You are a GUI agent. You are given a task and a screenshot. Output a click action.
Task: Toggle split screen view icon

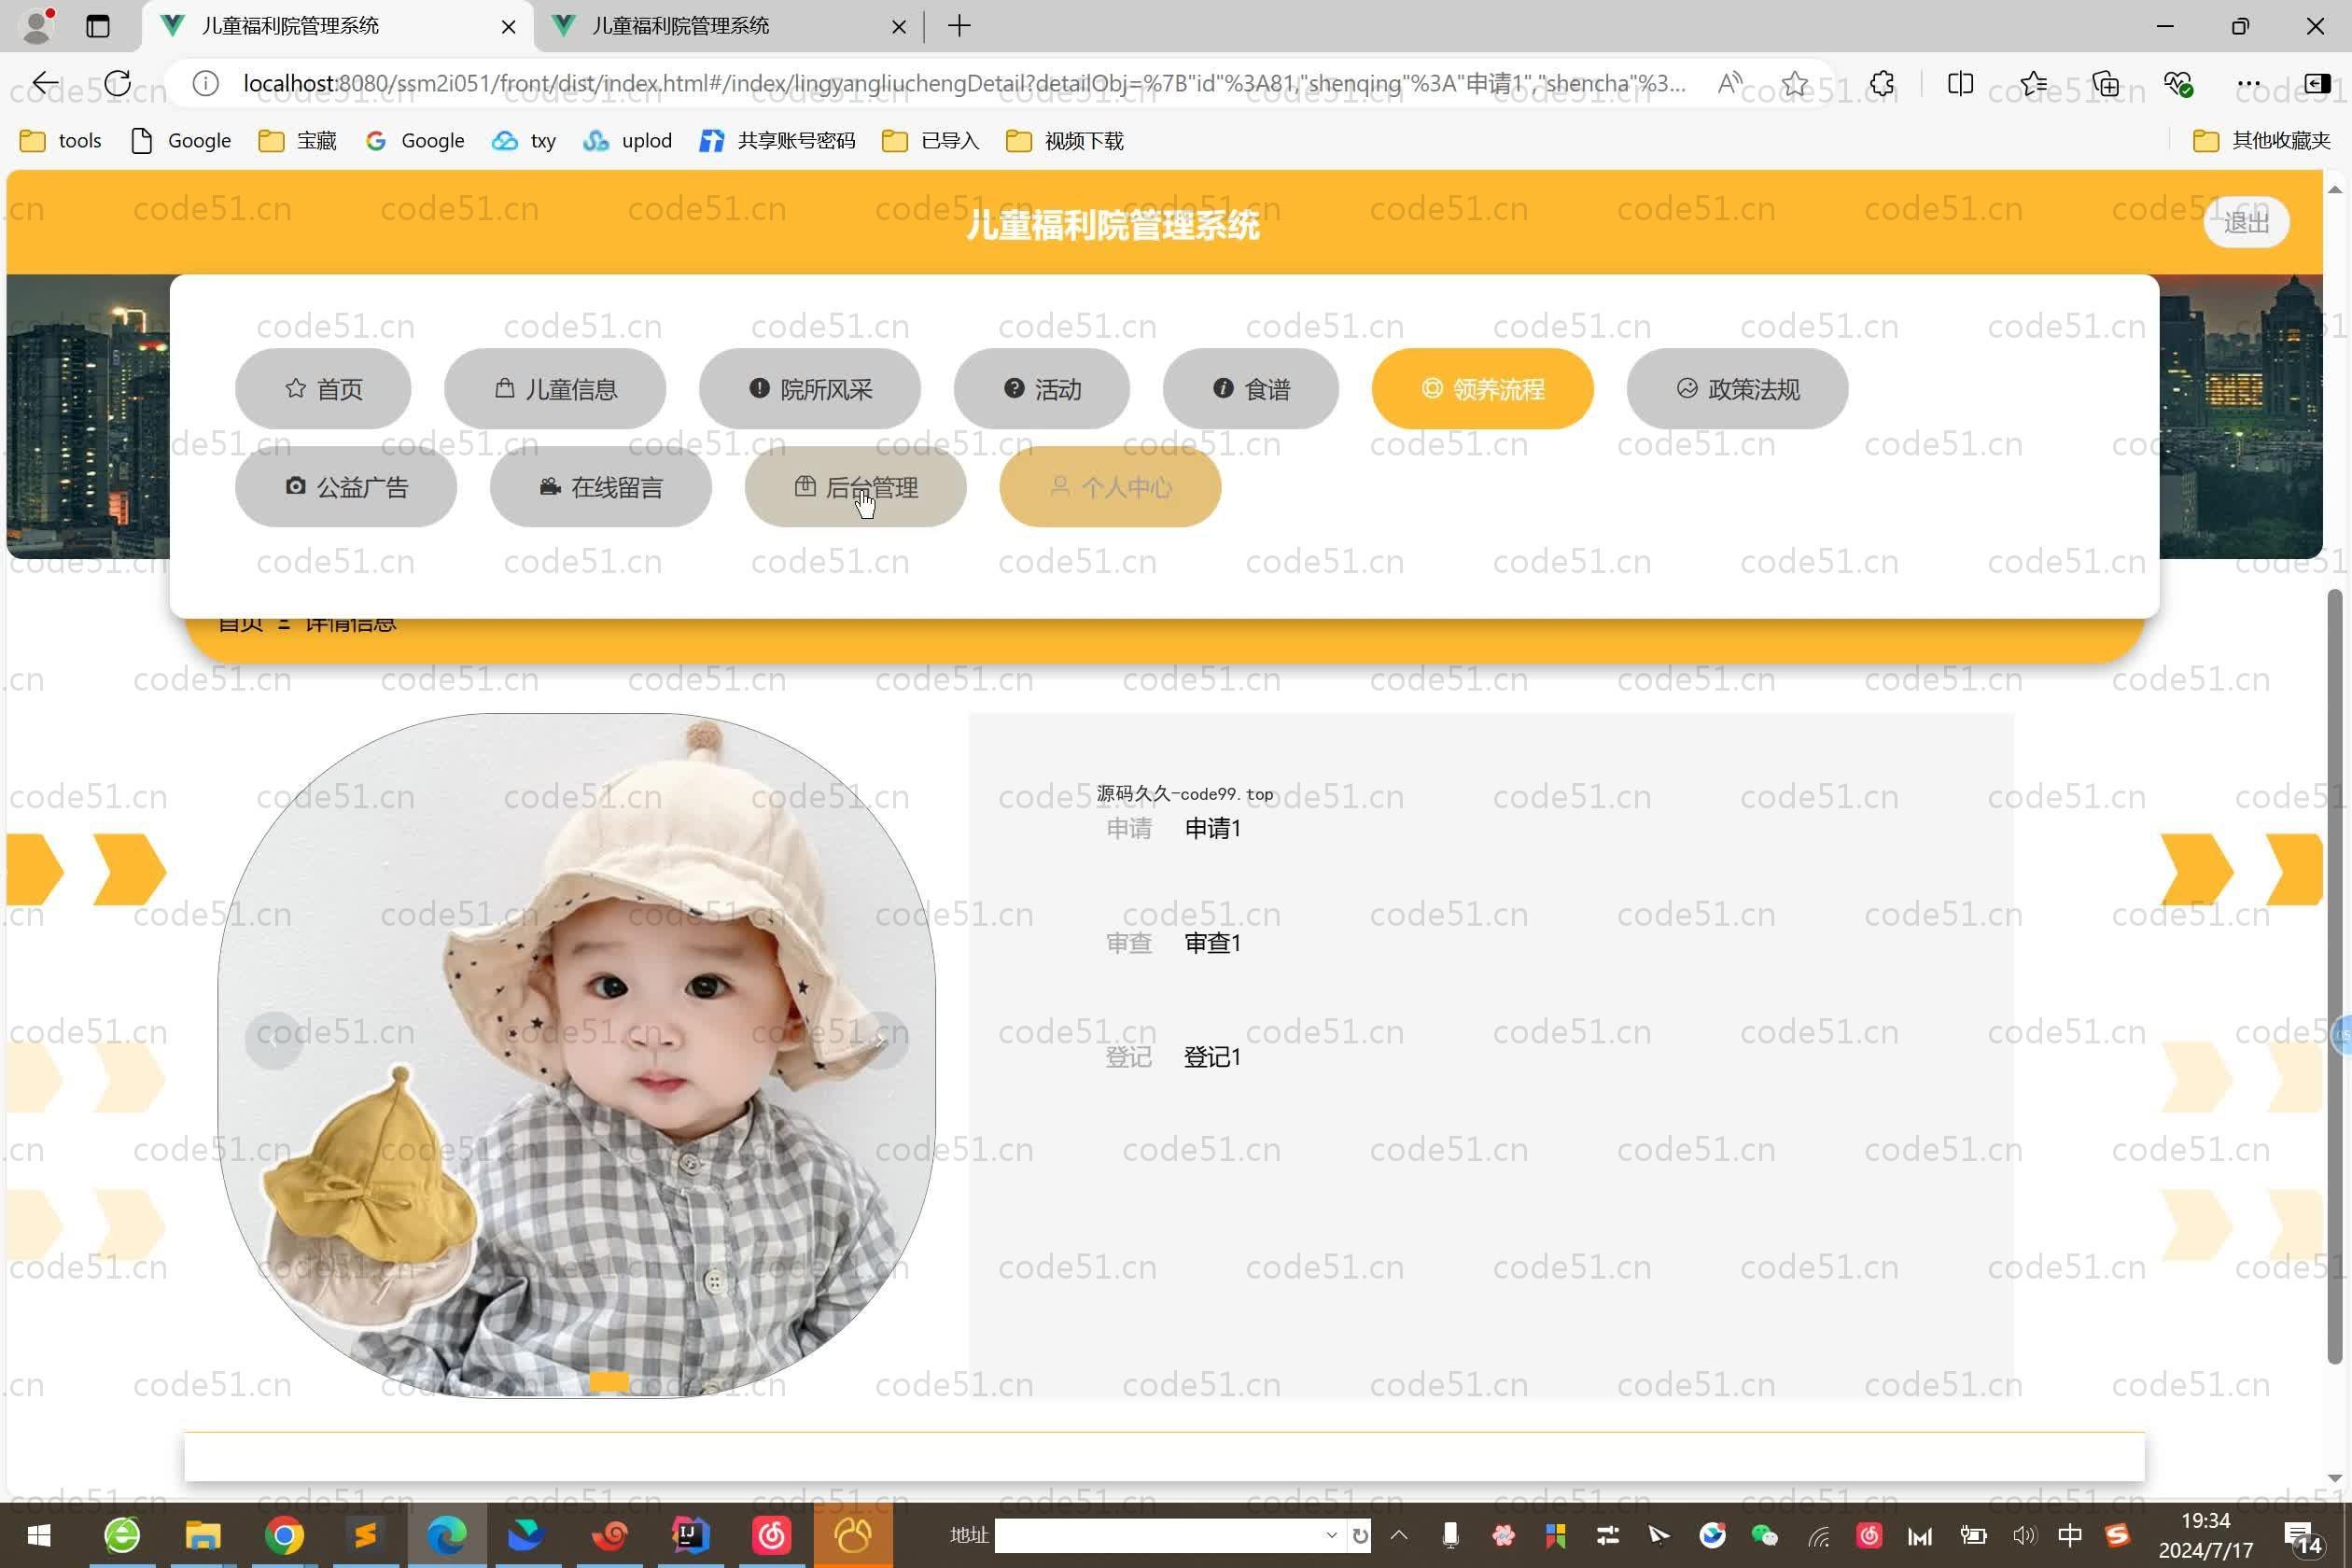[1960, 83]
